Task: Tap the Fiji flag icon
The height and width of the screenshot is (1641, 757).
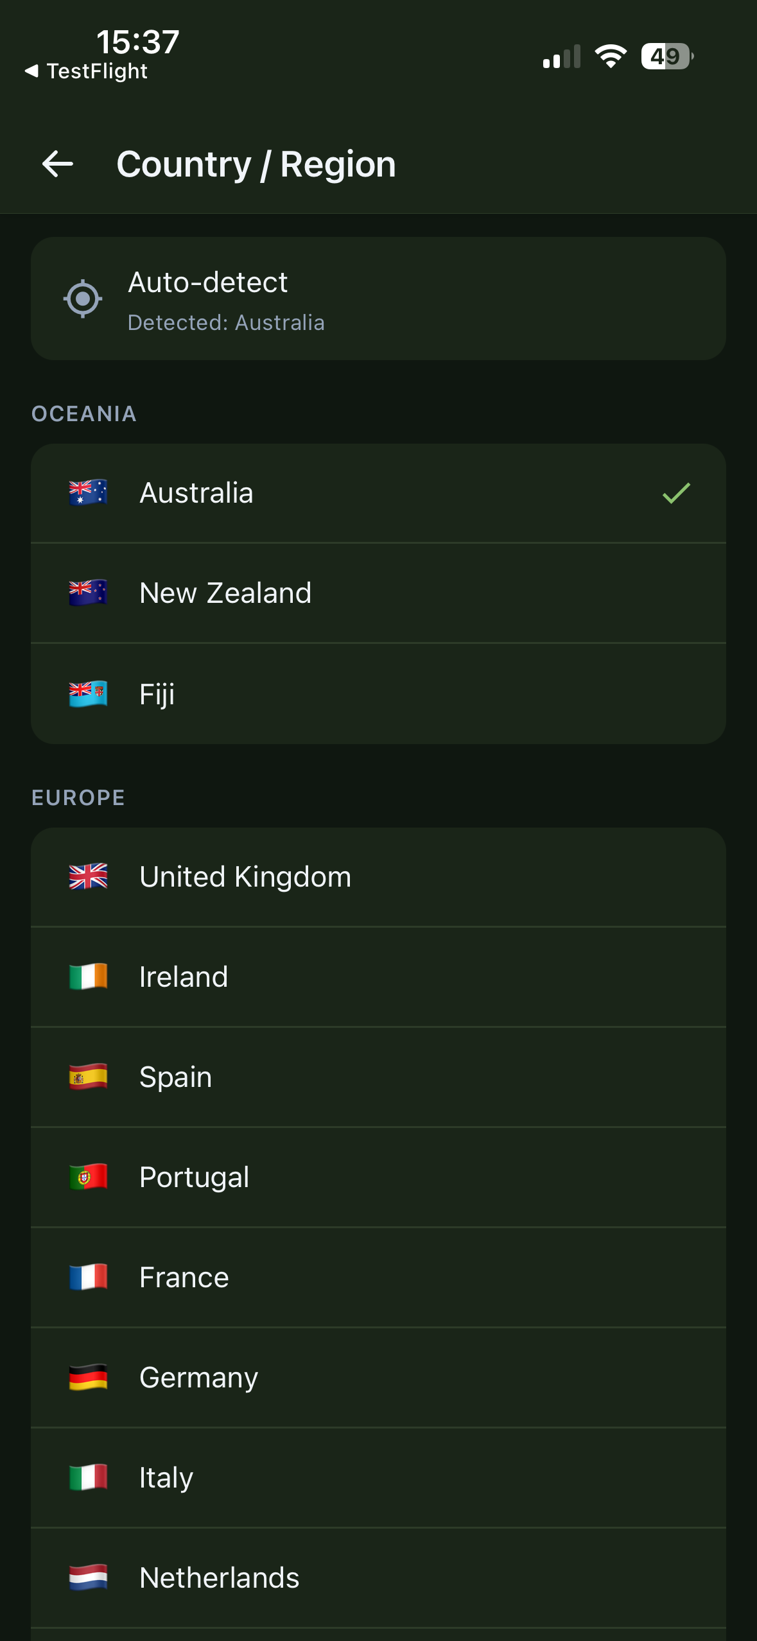Action: 88,694
